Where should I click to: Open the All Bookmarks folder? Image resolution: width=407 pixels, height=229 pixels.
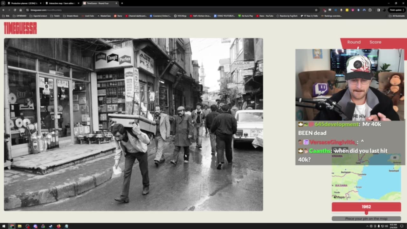(x=397, y=16)
